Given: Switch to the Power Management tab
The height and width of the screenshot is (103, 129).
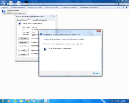Looking at the screenshot, I should click(42, 20).
